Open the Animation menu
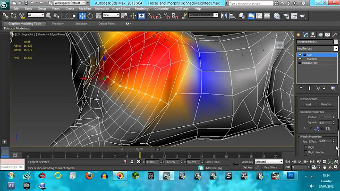 tap(102, 9)
